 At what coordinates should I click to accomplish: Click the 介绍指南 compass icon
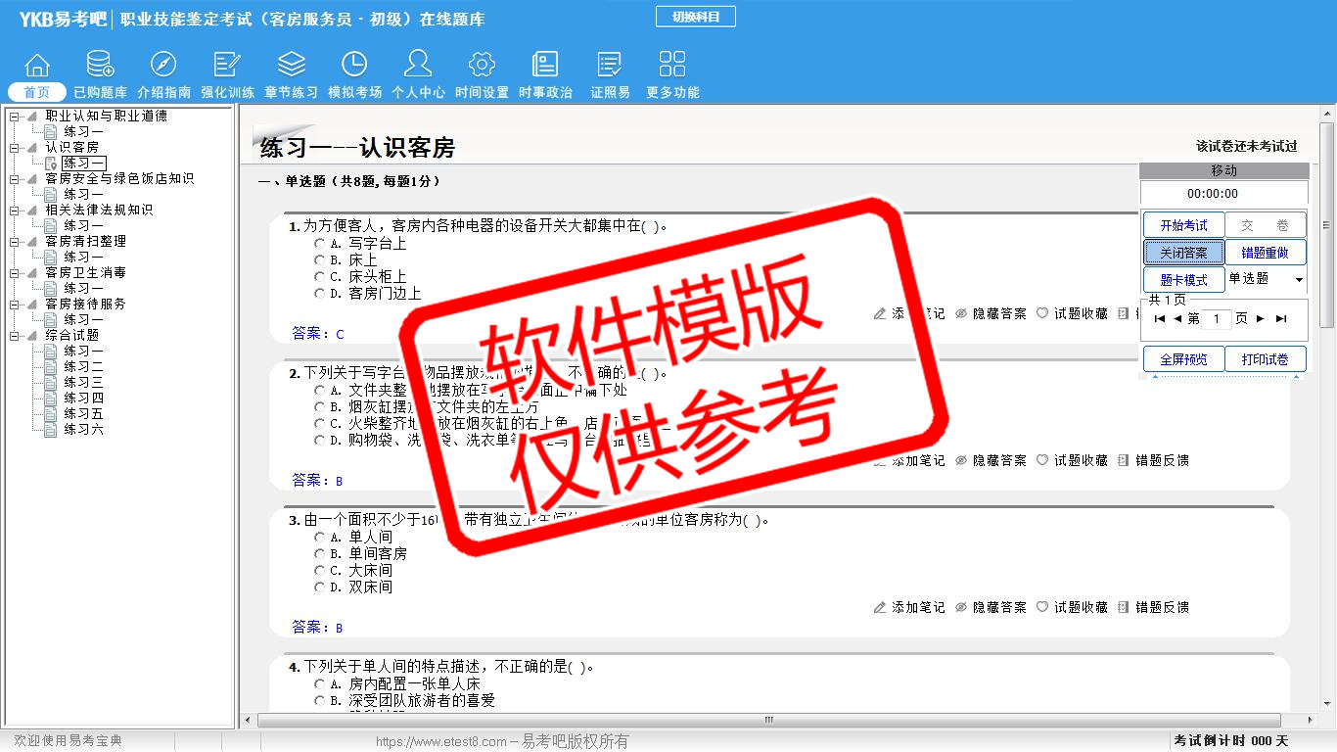[x=163, y=65]
